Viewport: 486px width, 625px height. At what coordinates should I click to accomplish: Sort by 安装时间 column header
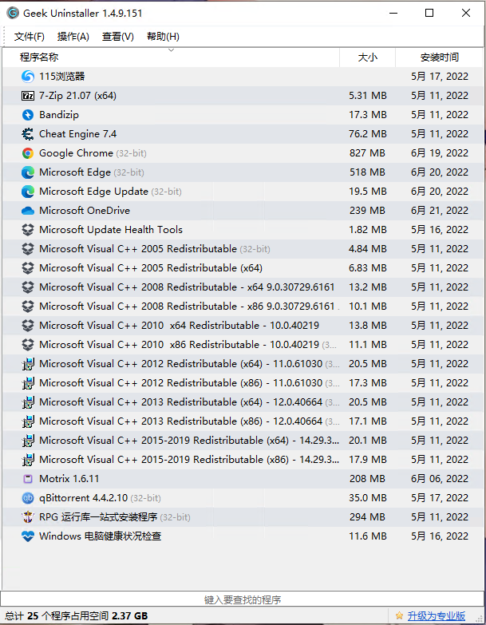(440, 57)
